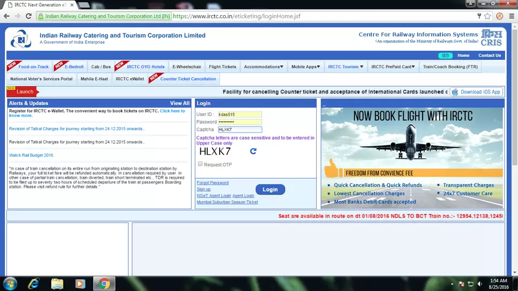The image size is (518, 291).
Task: Open blue Revision of Tatkal Charges link
Action: tap(77, 129)
